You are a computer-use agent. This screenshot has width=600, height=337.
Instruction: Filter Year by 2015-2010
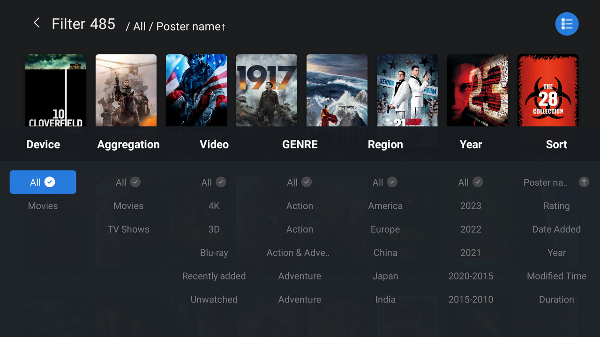(471, 299)
